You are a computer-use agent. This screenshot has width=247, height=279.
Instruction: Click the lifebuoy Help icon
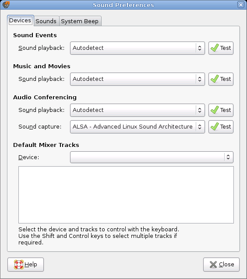(19, 265)
